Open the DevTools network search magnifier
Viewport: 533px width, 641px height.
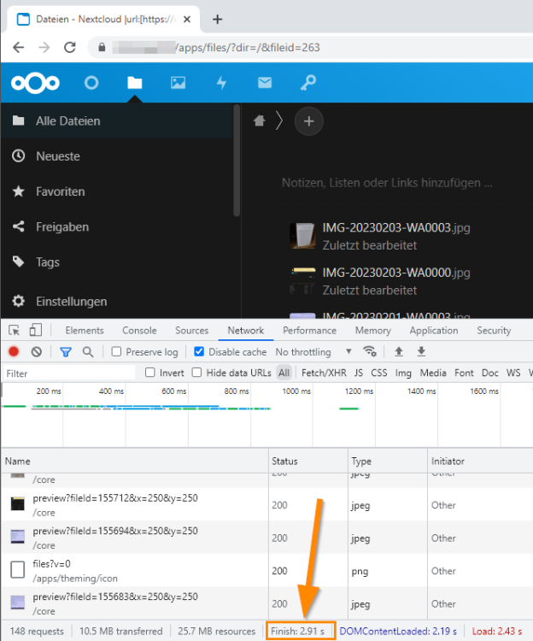coord(88,351)
